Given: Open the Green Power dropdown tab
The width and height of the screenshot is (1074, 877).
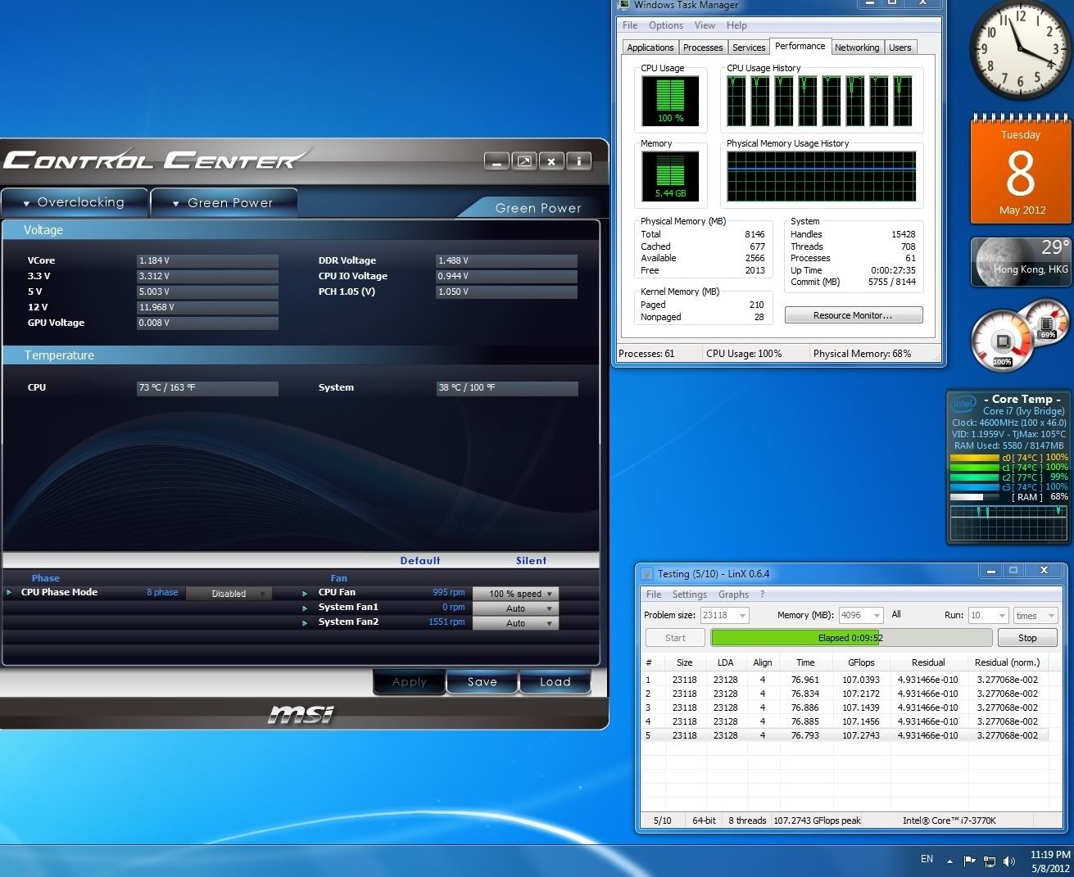Looking at the screenshot, I should pyautogui.click(x=223, y=202).
